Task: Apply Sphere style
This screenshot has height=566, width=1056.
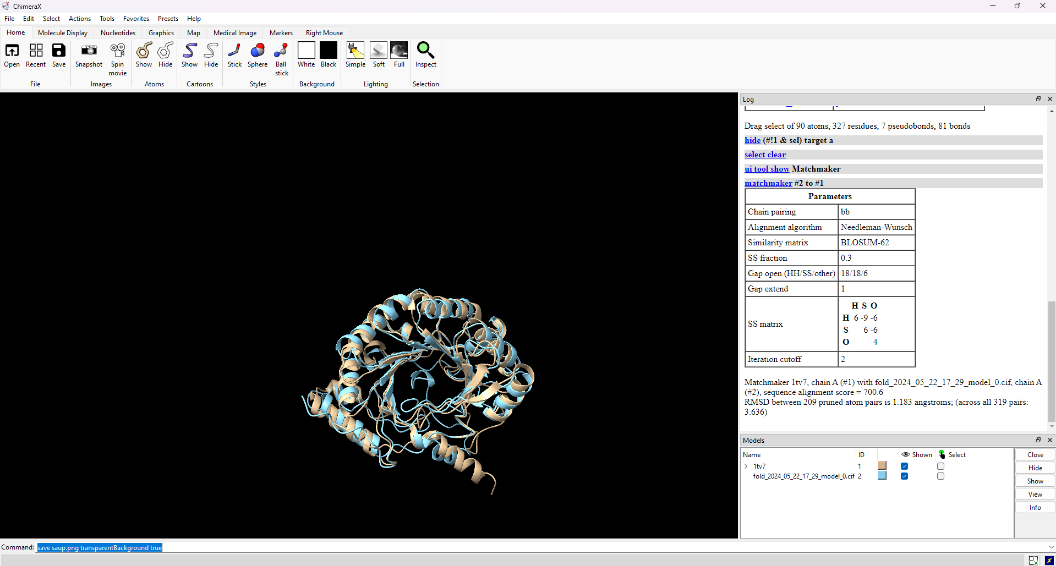Action: pos(258,51)
